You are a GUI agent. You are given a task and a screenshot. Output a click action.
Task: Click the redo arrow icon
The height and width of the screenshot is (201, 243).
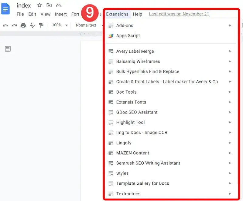pos(14,25)
